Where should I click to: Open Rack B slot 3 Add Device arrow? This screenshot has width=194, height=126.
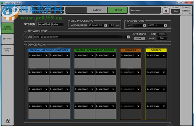[x=92, y=89]
